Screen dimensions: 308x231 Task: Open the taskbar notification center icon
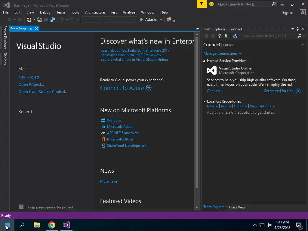299,225
